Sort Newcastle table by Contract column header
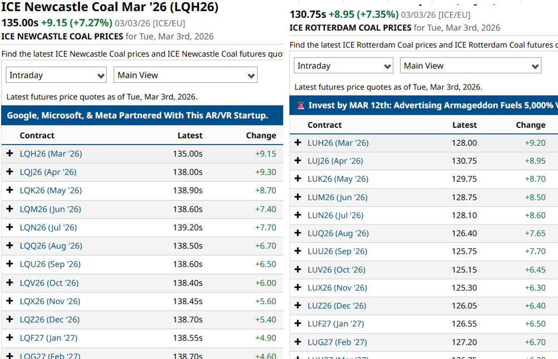558x359 pixels. click(37, 136)
